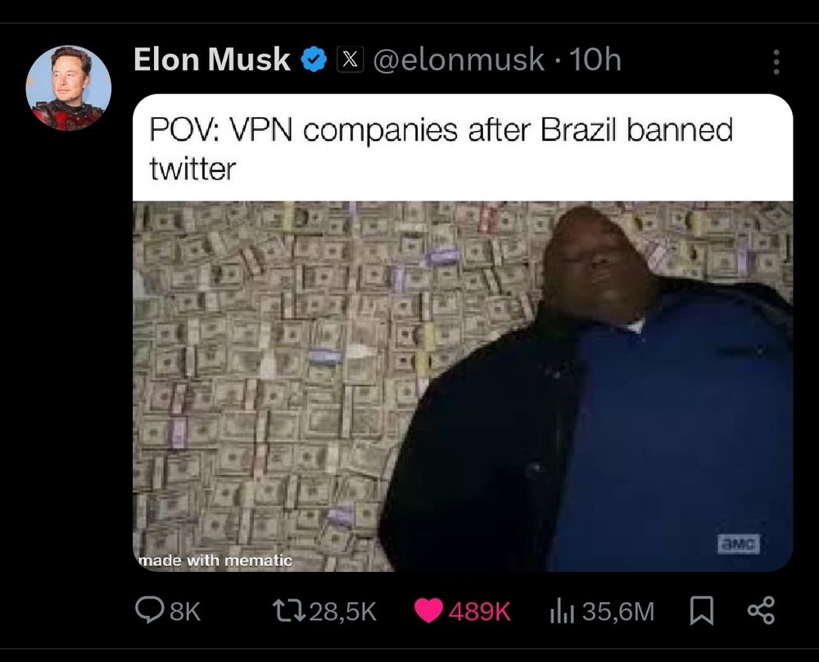Screen dimensions: 819x662
Task: Open Elon Musk's profile picture
Action: point(69,88)
